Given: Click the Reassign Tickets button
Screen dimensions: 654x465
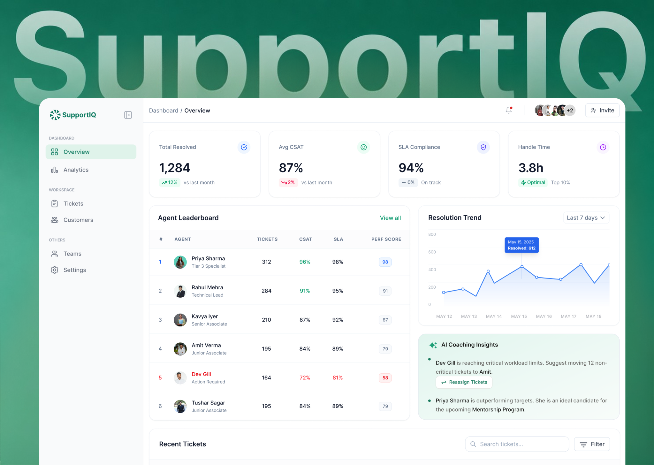Looking at the screenshot, I should tap(464, 382).
